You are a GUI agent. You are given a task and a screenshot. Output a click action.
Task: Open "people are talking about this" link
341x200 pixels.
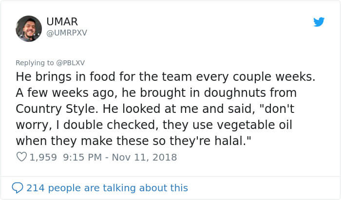pyautogui.click(x=119, y=187)
